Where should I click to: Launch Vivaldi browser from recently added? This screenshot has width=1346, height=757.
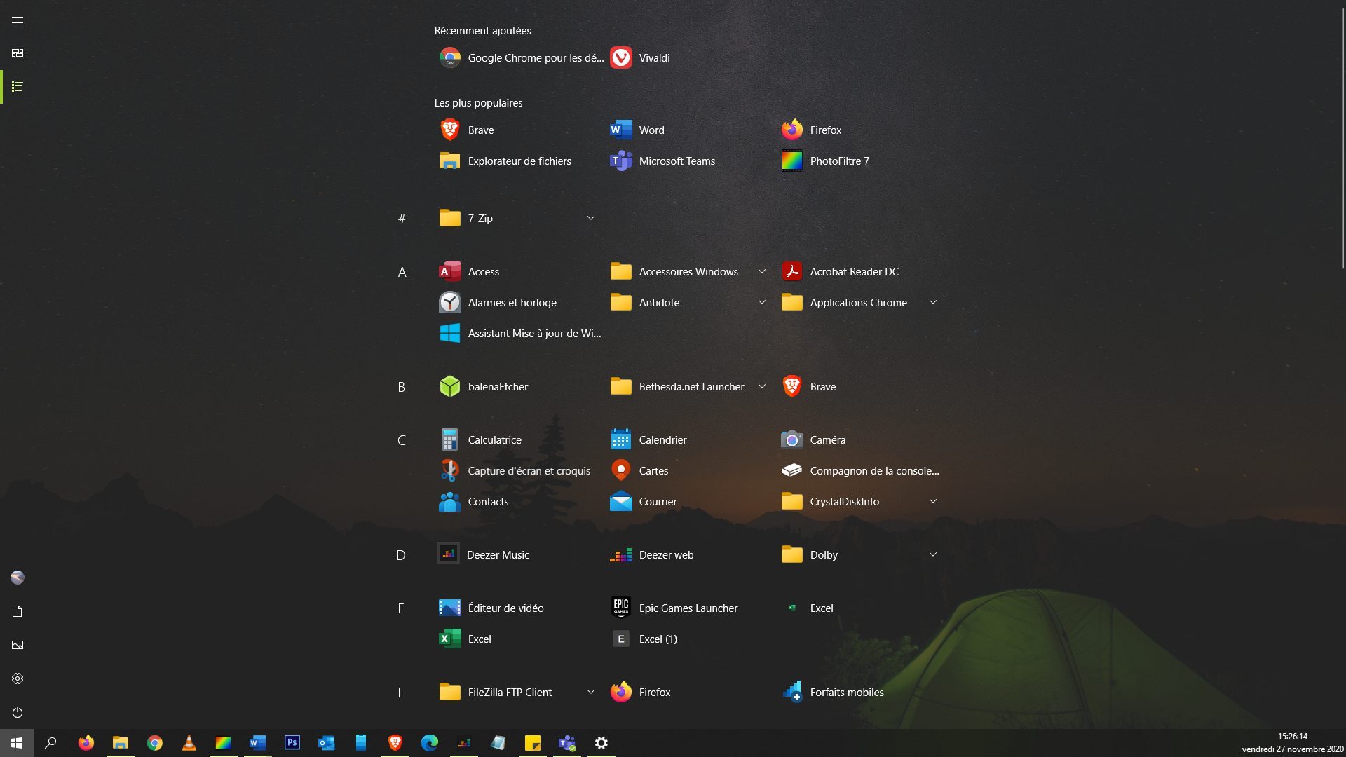click(639, 58)
